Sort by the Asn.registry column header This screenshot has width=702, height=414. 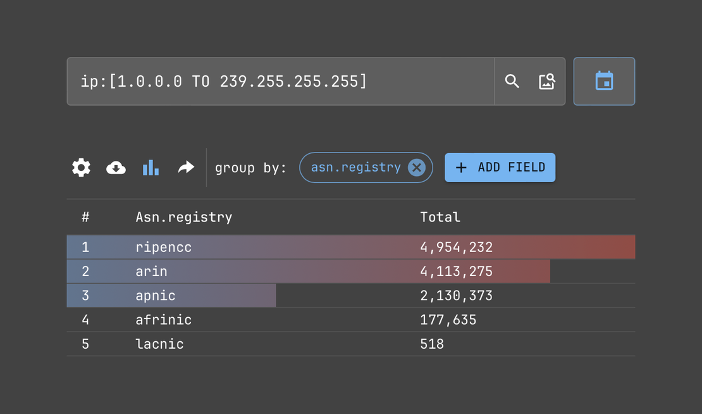coord(183,216)
